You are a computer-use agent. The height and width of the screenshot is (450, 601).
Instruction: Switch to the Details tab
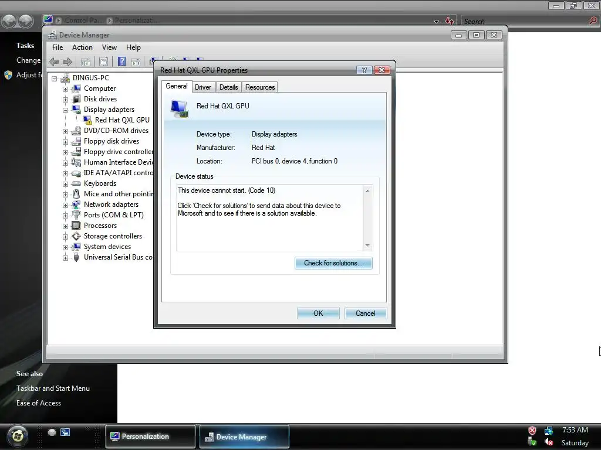point(228,87)
